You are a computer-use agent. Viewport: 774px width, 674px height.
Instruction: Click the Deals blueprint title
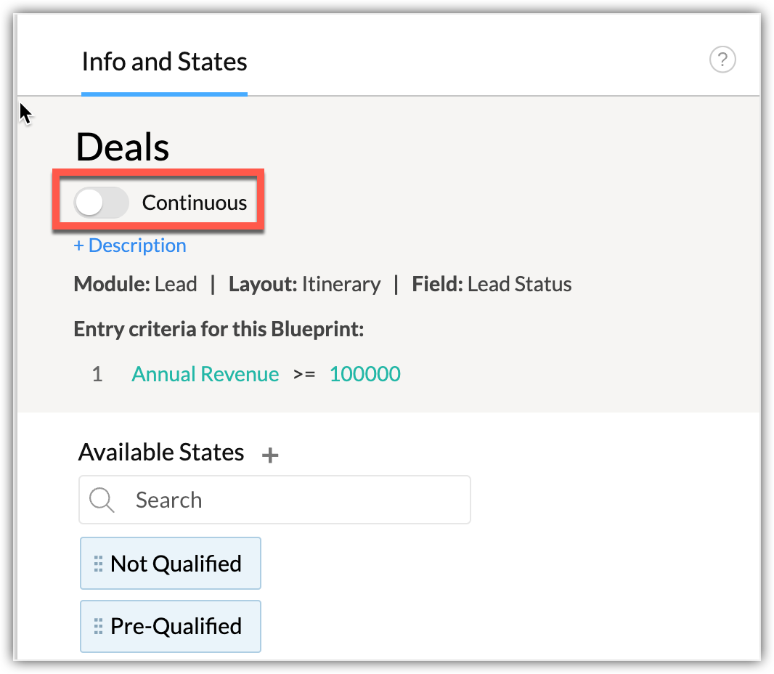(122, 147)
